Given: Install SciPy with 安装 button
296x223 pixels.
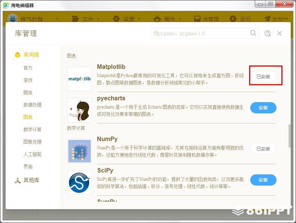Looking at the screenshot, I should [263, 180].
